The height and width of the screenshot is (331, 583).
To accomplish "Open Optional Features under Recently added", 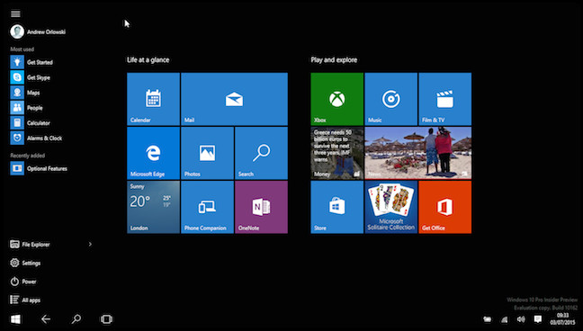I will point(39,168).
